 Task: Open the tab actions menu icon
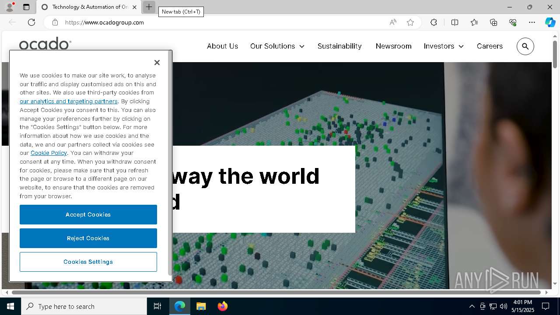pyautogui.click(x=26, y=7)
